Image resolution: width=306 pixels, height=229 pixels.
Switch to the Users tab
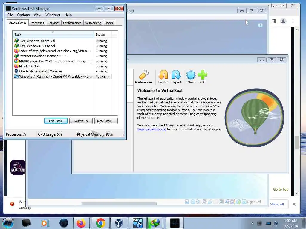point(109,23)
